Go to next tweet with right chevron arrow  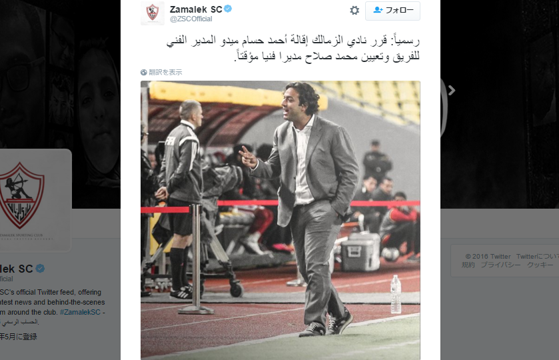pos(451,90)
